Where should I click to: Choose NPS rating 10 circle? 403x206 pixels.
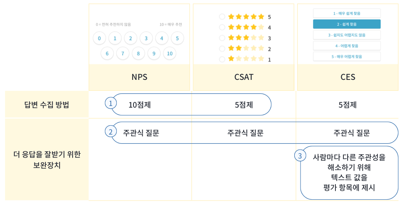[x=170, y=53]
